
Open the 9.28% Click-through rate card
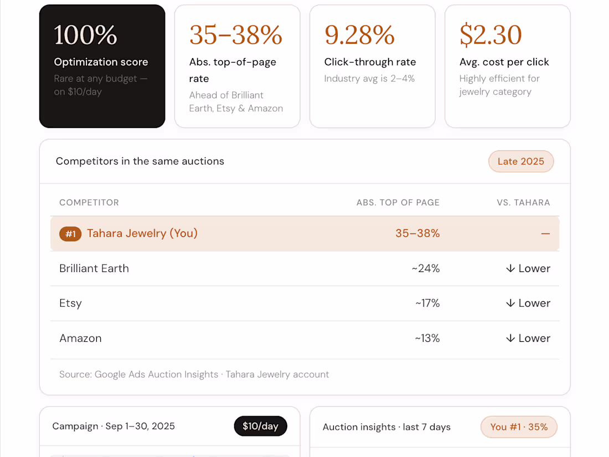click(373, 66)
